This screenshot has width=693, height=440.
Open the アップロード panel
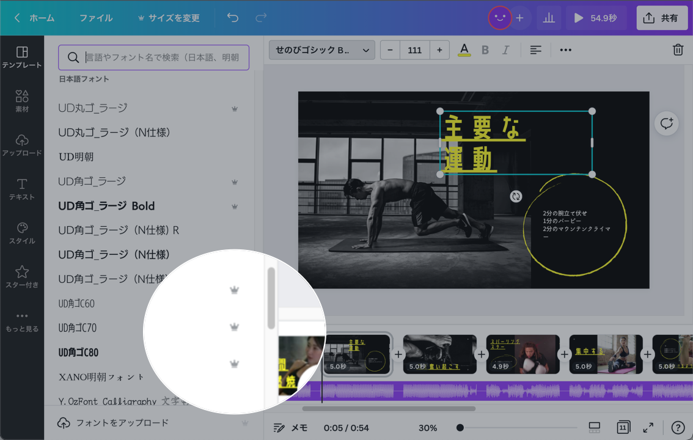click(x=21, y=145)
